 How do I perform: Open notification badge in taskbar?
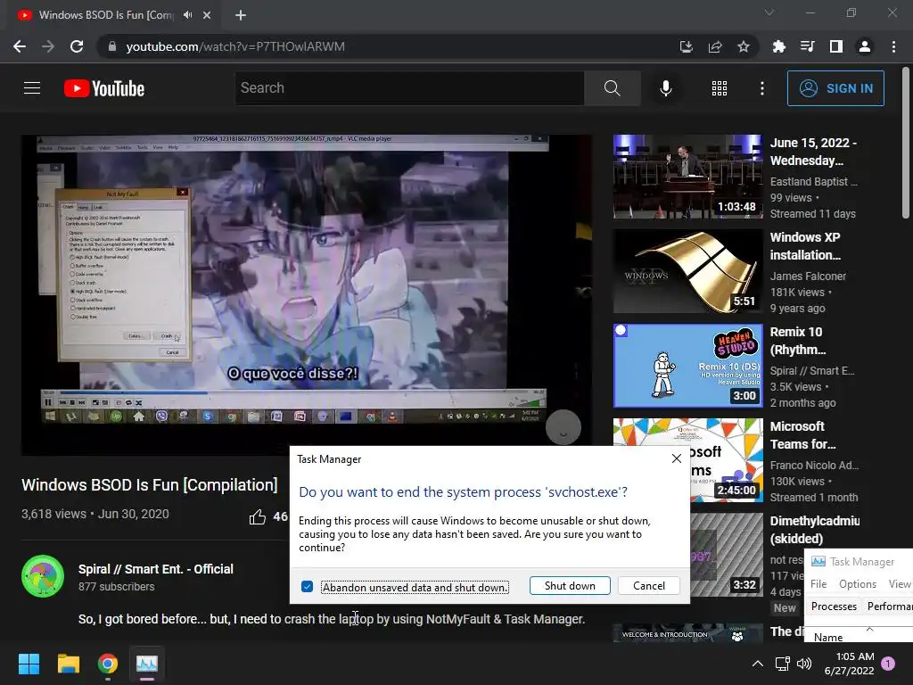(887, 664)
